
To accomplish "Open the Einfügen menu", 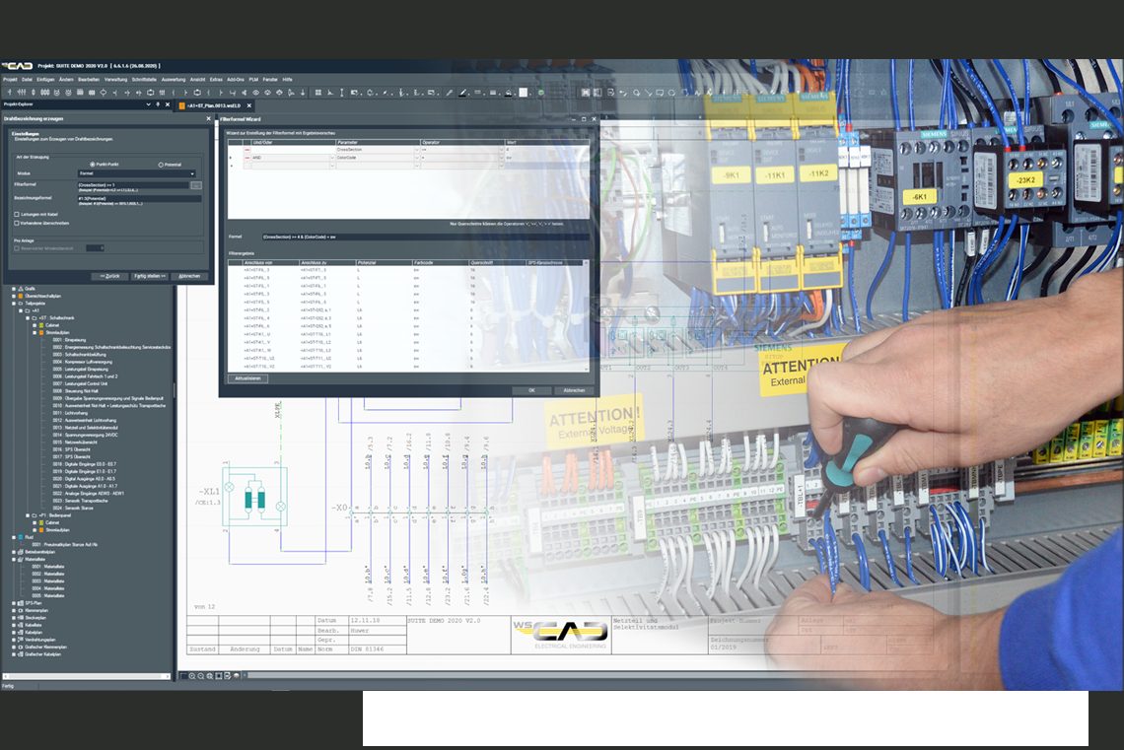I will [x=45, y=80].
